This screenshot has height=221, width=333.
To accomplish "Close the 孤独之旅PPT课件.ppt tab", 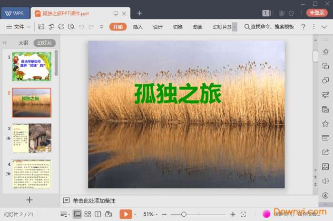I will pos(124,14).
